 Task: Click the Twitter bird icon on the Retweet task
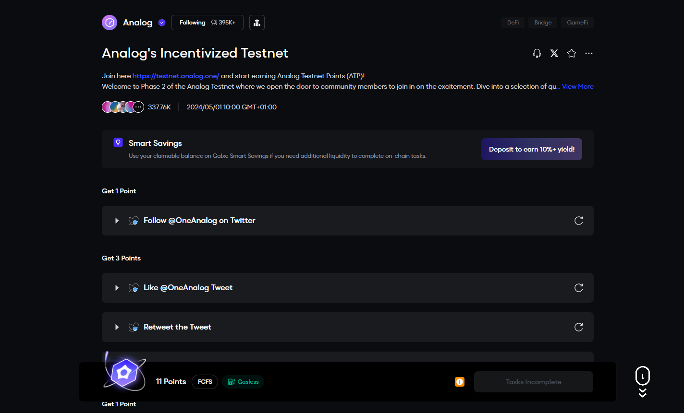(x=134, y=327)
